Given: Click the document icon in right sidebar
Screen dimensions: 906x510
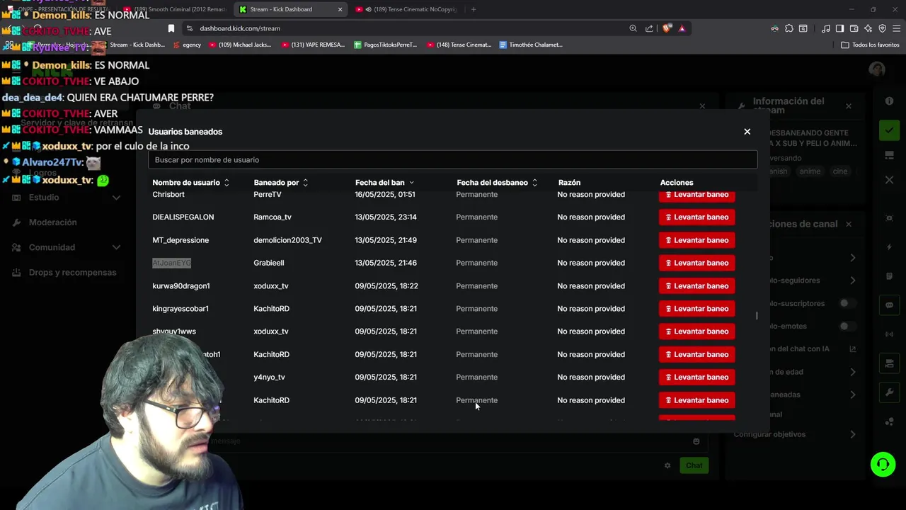Looking at the screenshot, I should pos(890,276).
